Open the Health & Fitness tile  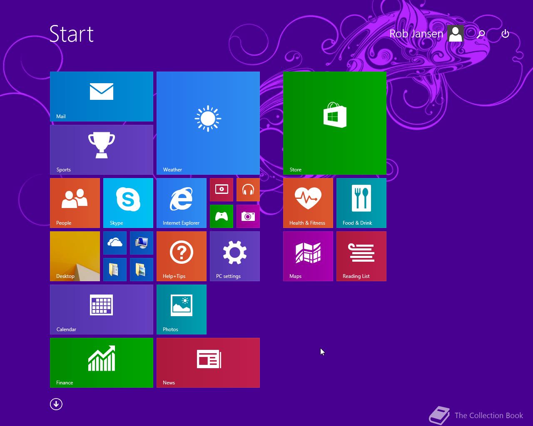(308, 203)
